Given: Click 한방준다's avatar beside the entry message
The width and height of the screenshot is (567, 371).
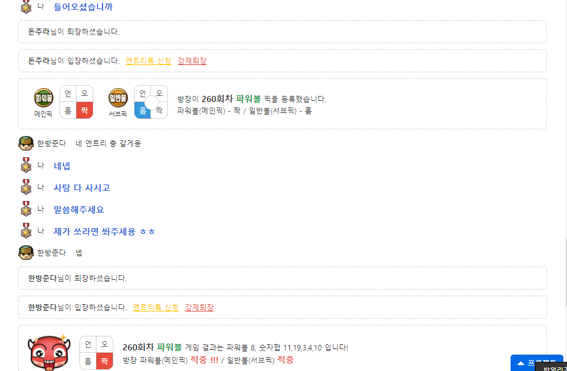Looking at the screenshot, I should (25, 144).
